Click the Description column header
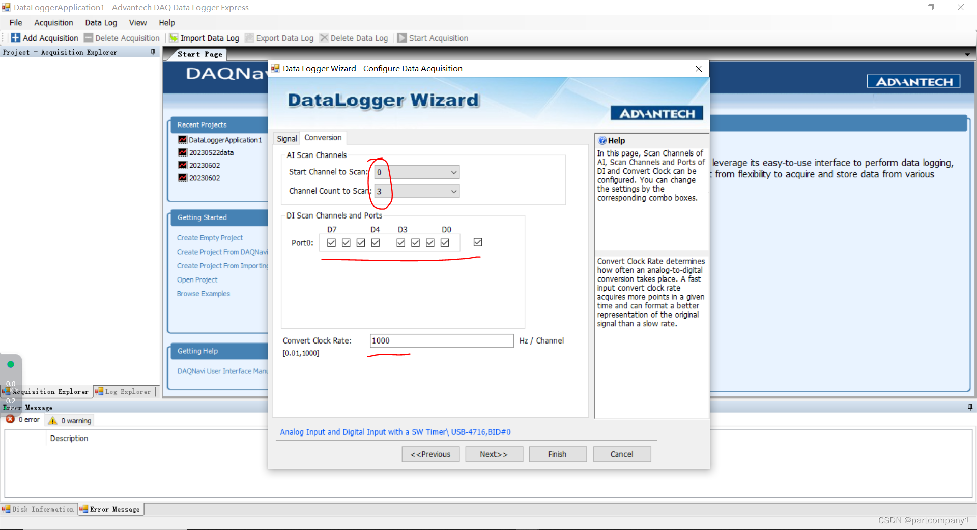The width and height of the screenshot is (977, 530). [69, 439]
